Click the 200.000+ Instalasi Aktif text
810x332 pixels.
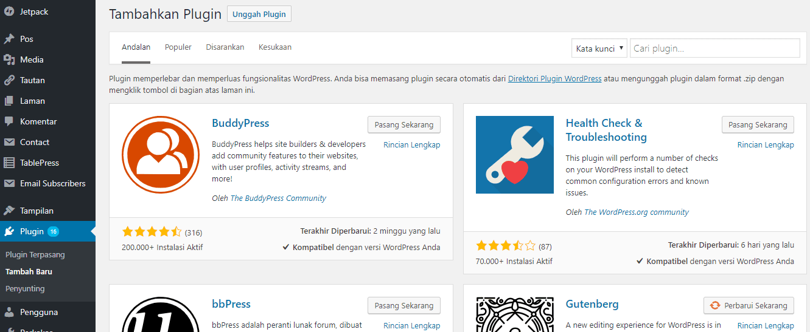162,247
